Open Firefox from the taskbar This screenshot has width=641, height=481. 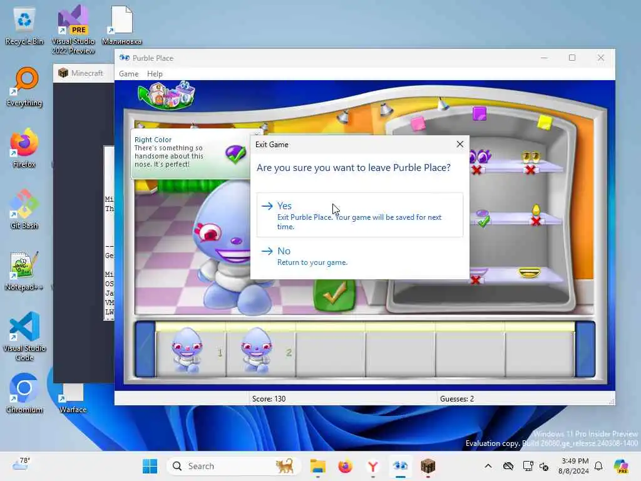pos(346,466)
